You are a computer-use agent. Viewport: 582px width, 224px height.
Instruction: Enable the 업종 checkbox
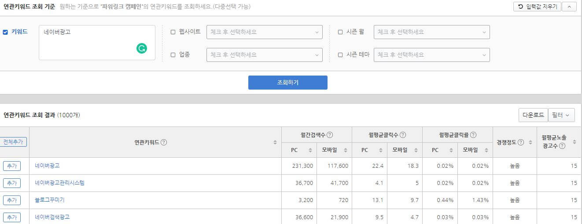[x=173, y=55]
